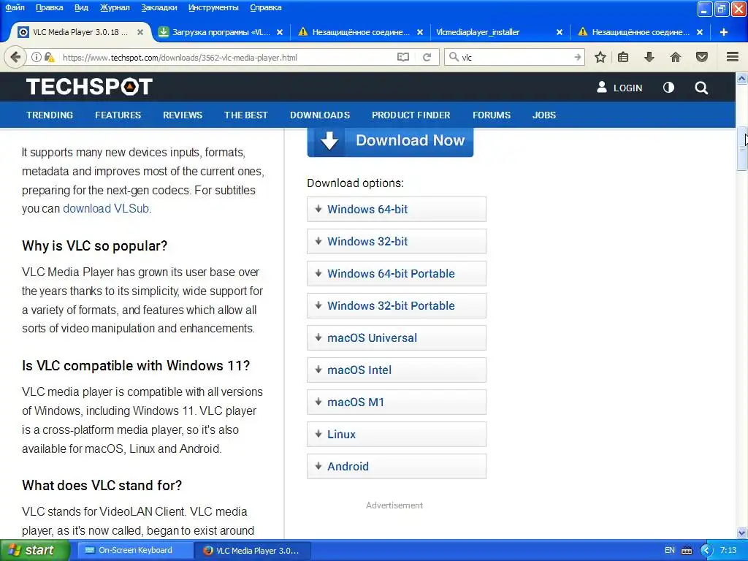Open the JOBS section
Screen dimensions: 748x561
[x=544, y=115]
